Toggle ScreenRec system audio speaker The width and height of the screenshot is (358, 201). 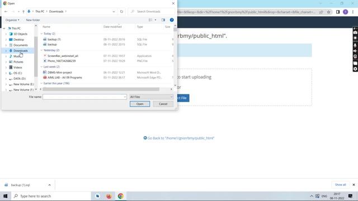[355, 51]
